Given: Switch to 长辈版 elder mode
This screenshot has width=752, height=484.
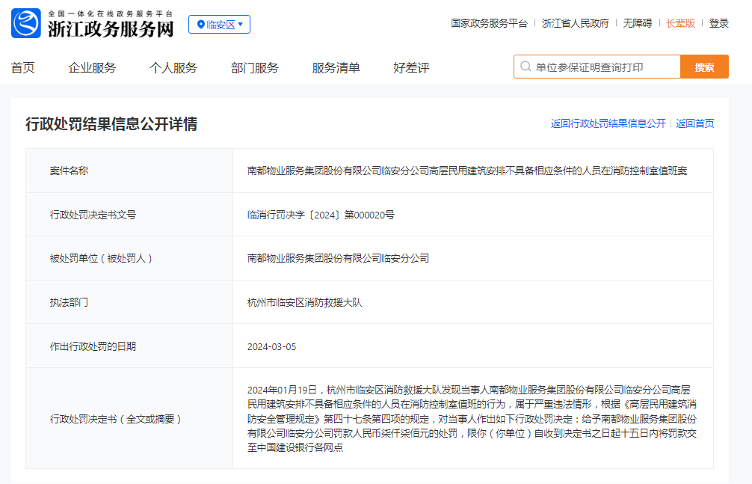Looking at the screenshot, I should coord(680,23).
